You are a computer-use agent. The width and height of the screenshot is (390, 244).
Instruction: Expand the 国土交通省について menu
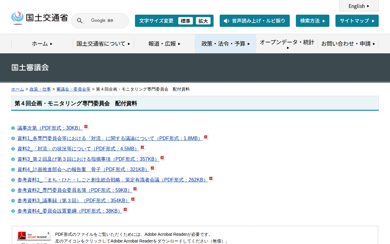tap(103, 44)
